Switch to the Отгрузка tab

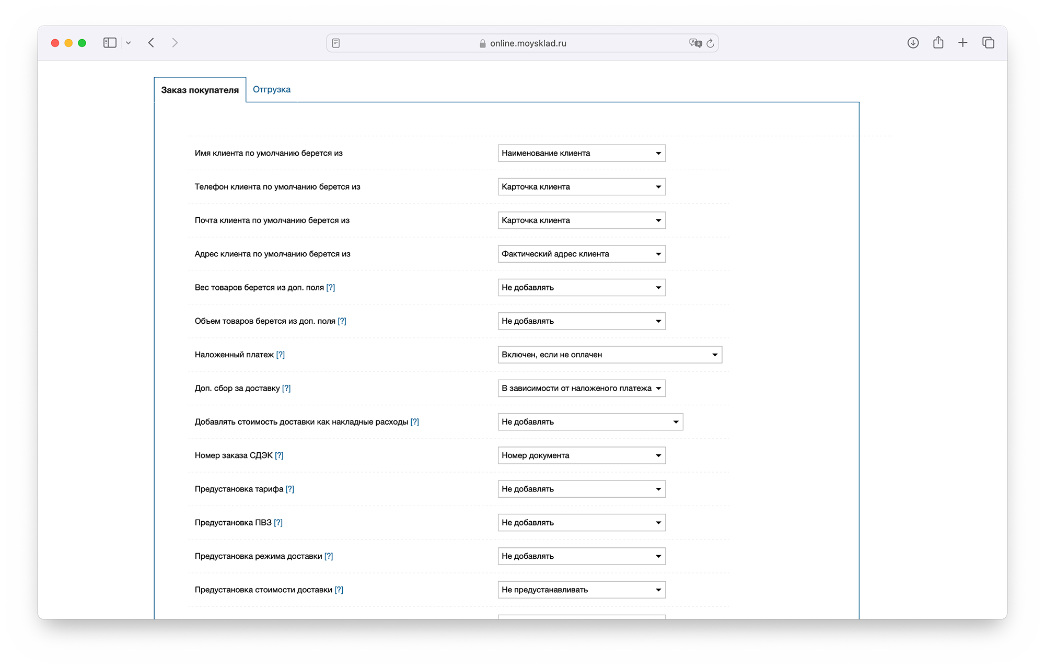coord(272,89)
